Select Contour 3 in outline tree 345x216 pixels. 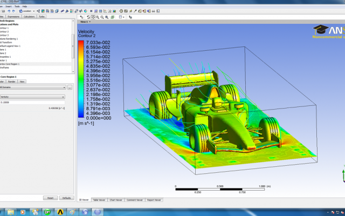coord(4,35)
